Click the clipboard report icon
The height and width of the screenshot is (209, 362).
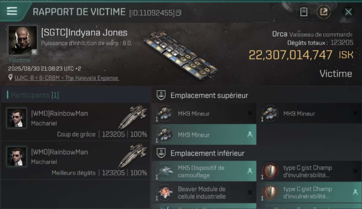point(304,12)
